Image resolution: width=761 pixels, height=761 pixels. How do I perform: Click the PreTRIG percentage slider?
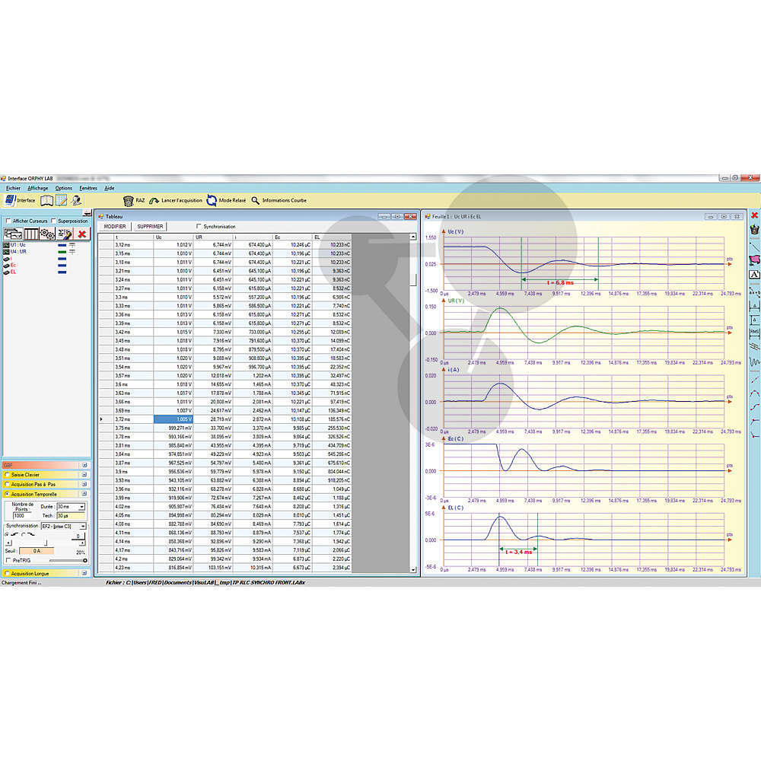pyautogui.click(x=68, y=560)
